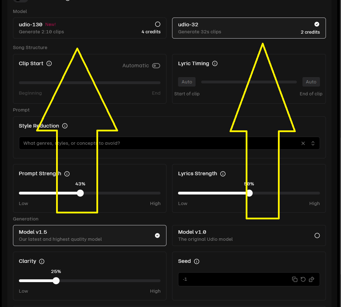The height and width of the screenshot is (307, 341).
Task: Choose Model v1.0 generation option
Action: [249, 236]
